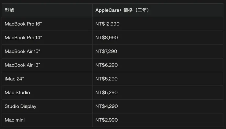Viewport: 226px width, 129px height.
Task: Select the MacBook Pro 14" model cell
Action: pyautogui.click(x=23, y=38)
